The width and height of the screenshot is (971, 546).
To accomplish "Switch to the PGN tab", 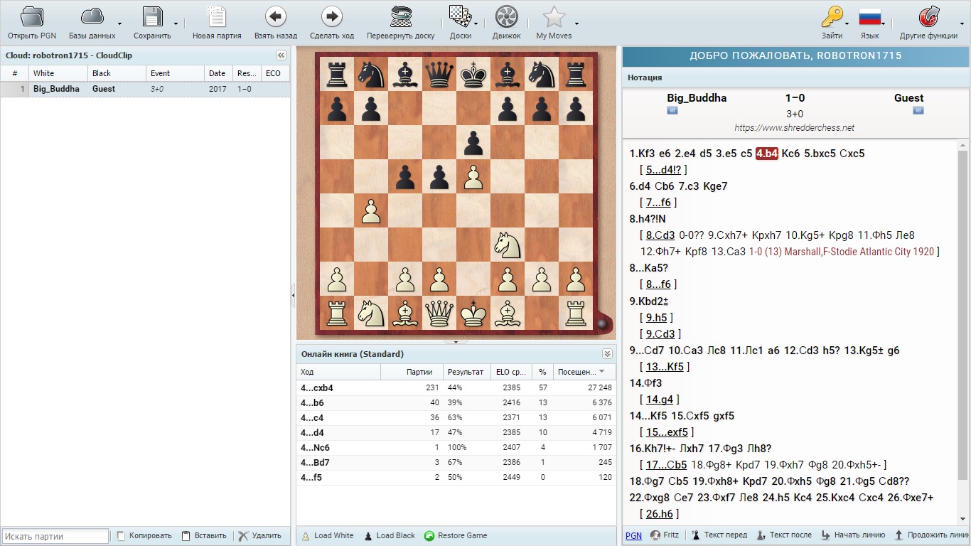I will pyautogui.click(x=633, y=535).
